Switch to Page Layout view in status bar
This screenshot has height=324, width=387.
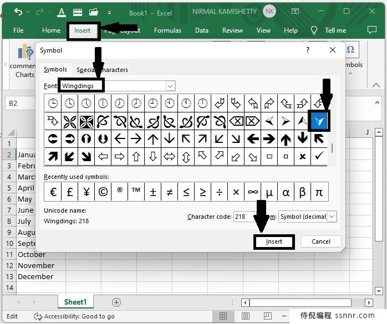pyautogui.click(x=245, y=316)
